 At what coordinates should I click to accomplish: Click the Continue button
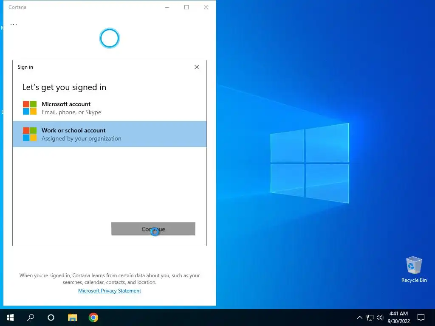pos(153,229)
